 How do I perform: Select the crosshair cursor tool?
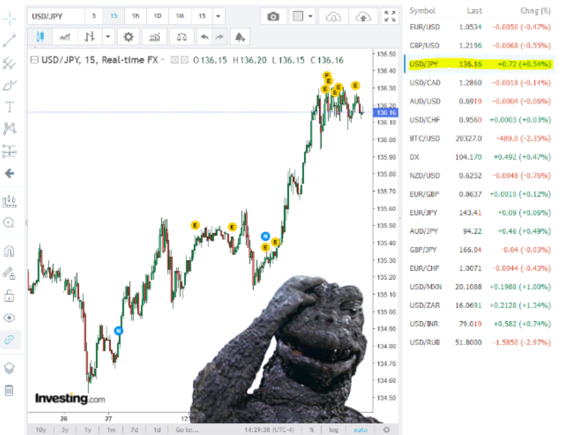click(10, 18)
